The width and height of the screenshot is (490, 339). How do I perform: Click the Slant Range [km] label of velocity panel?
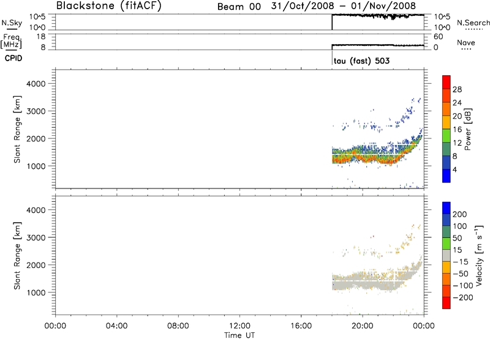click(17, 256)
